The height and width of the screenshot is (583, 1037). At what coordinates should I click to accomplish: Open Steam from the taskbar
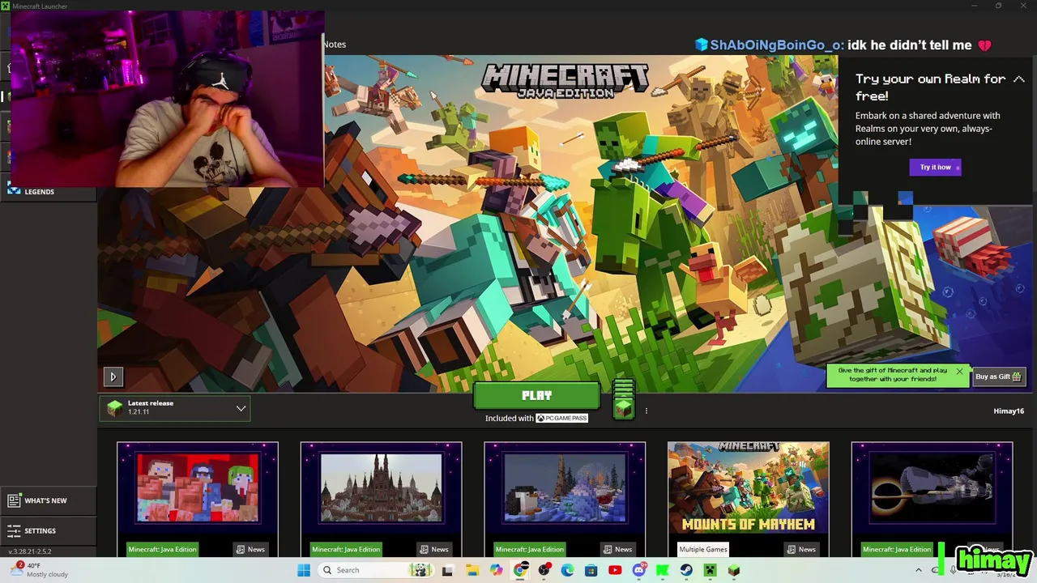point(686,570)
